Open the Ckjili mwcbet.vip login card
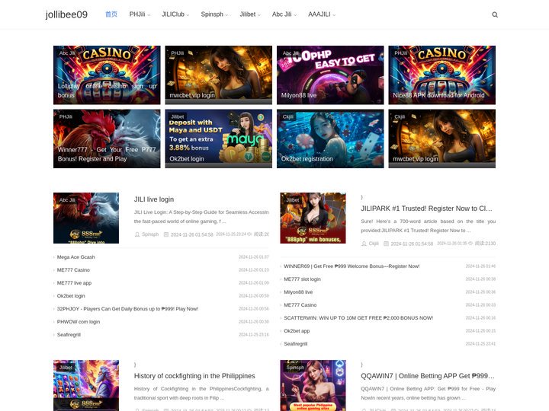The width and height of the screenshot is (549, 411). (x=441, y=139)
